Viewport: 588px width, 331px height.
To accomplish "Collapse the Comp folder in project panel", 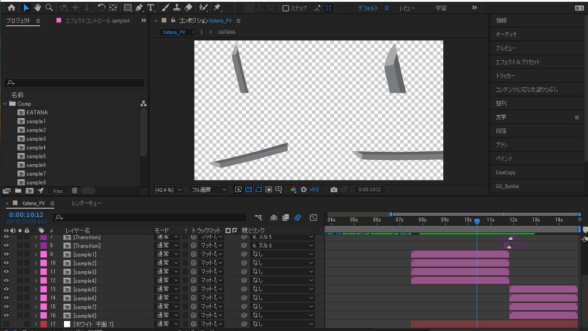I will coord(5,104).
